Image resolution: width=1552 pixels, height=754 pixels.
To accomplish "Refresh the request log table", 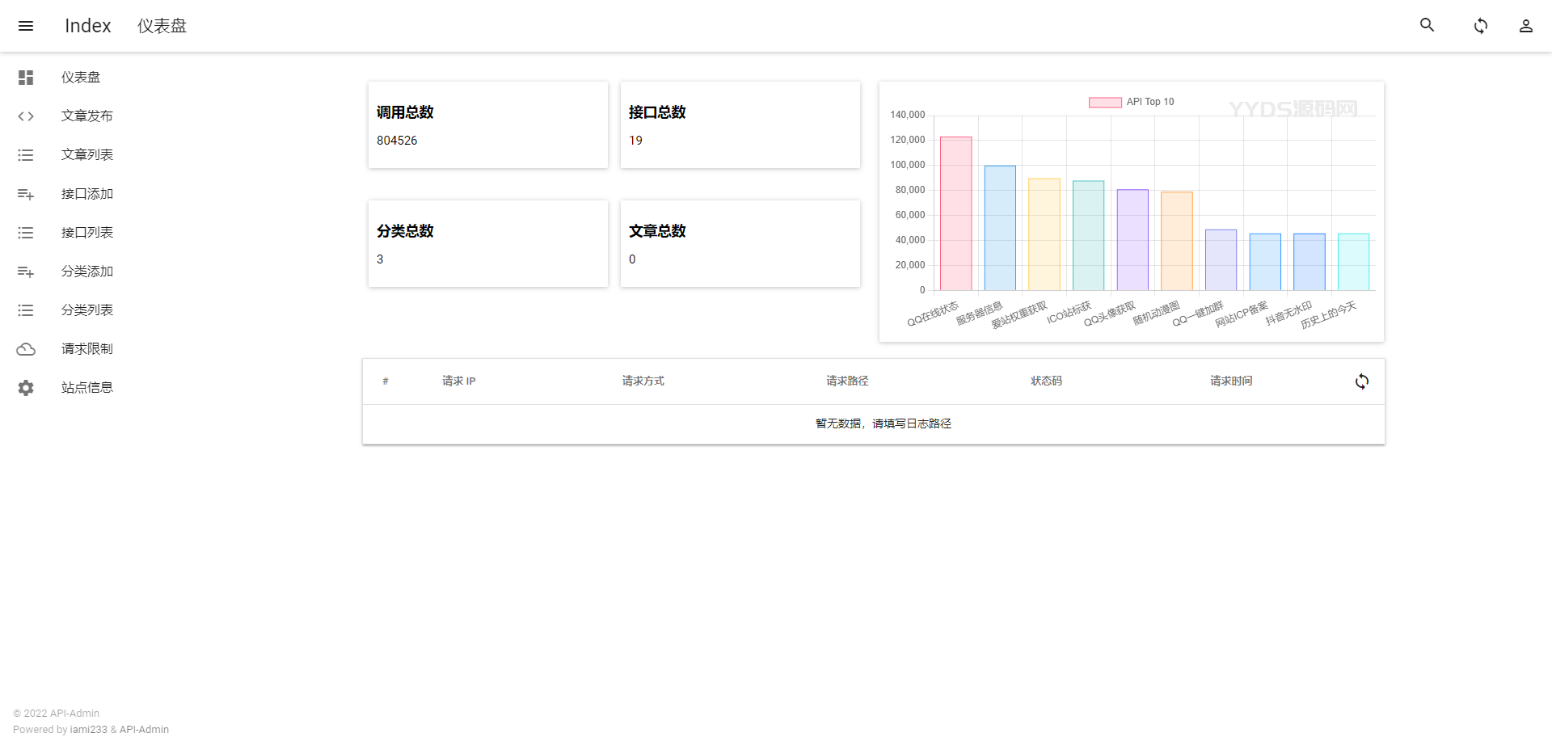I will point(1362,381).
